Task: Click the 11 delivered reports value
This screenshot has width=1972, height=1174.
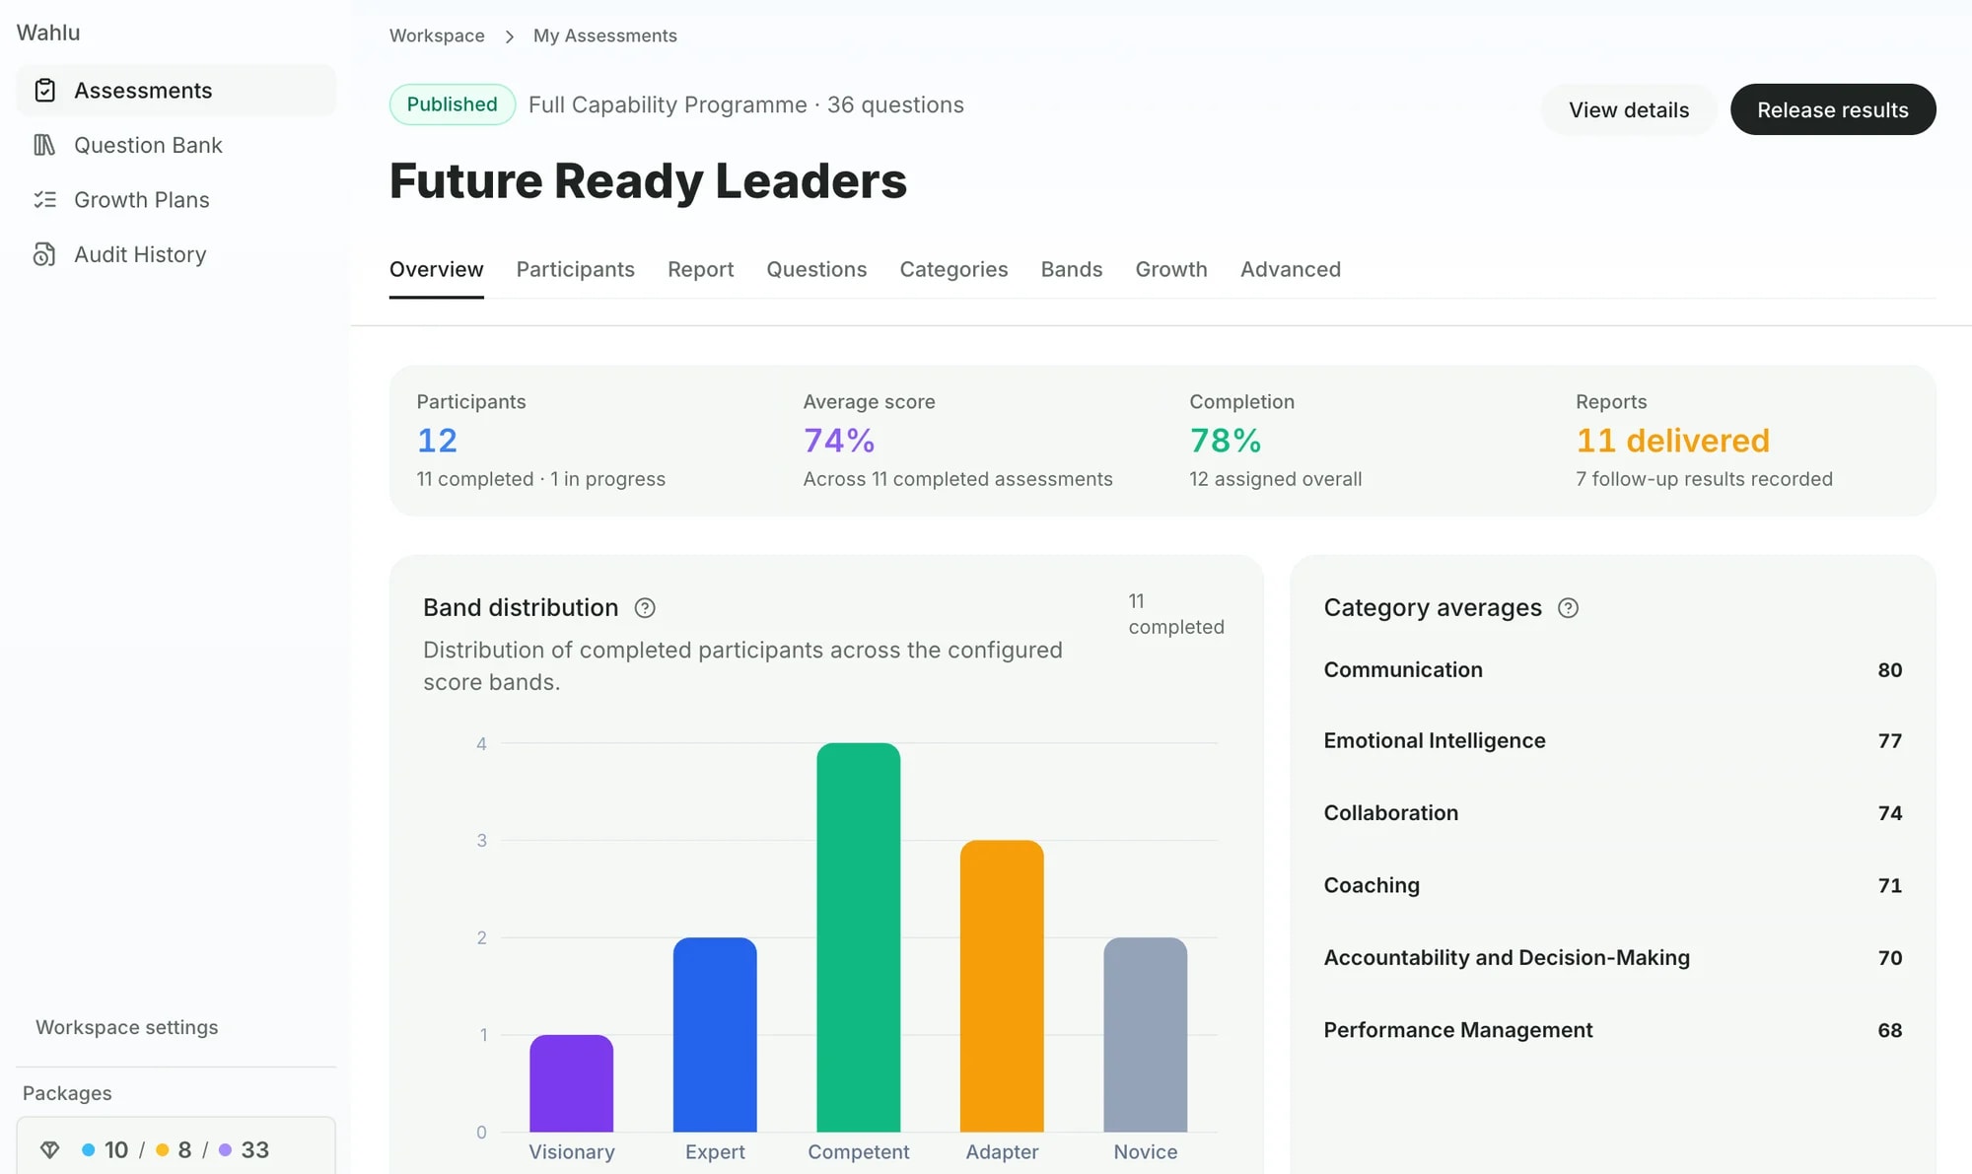Action: pos(1672,441)
